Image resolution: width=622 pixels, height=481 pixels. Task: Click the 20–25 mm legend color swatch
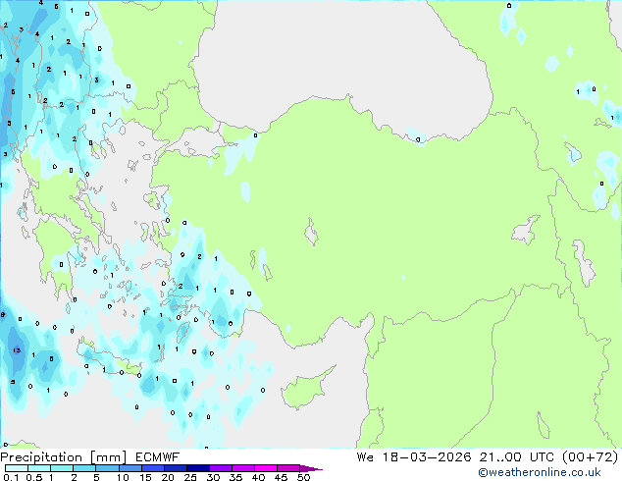point(175,468)
